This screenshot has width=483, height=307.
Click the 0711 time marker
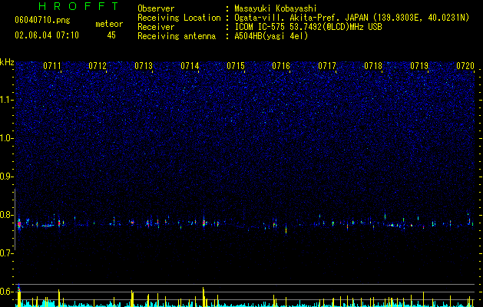tap(51, 66)
